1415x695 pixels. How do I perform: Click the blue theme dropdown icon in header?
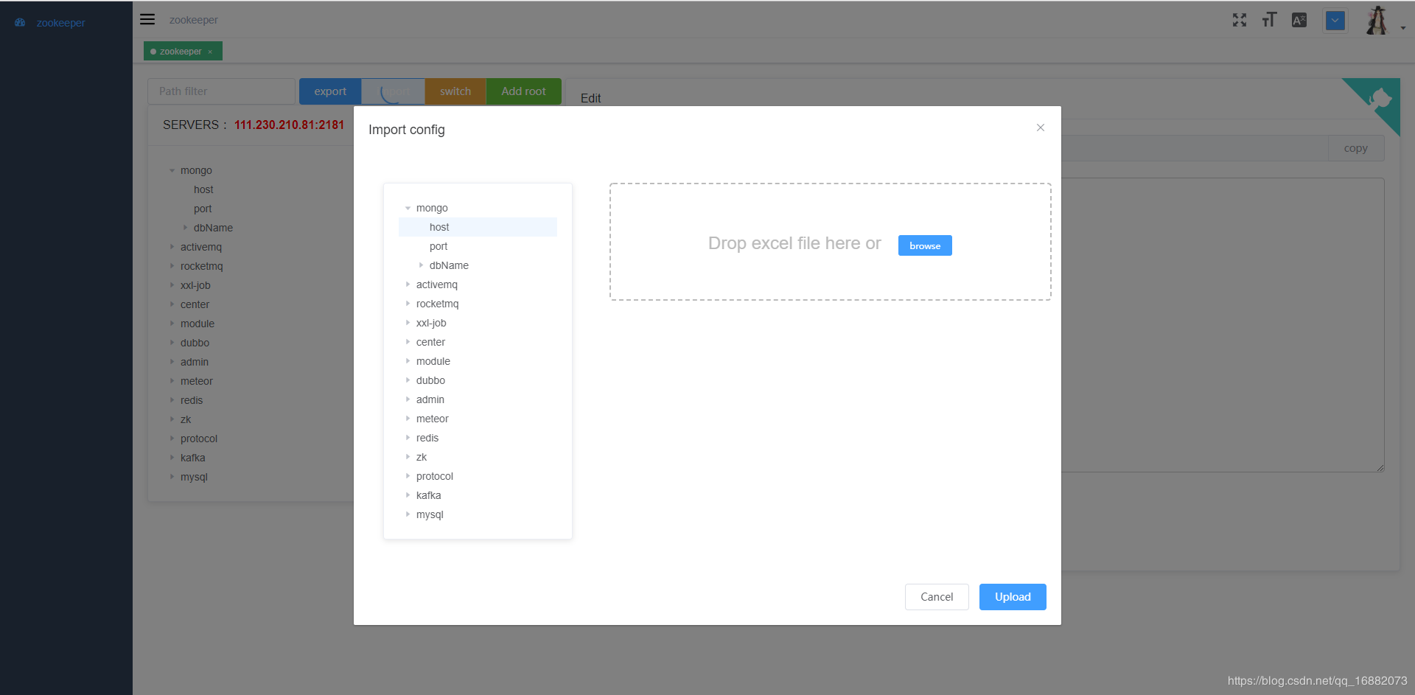1335,20
